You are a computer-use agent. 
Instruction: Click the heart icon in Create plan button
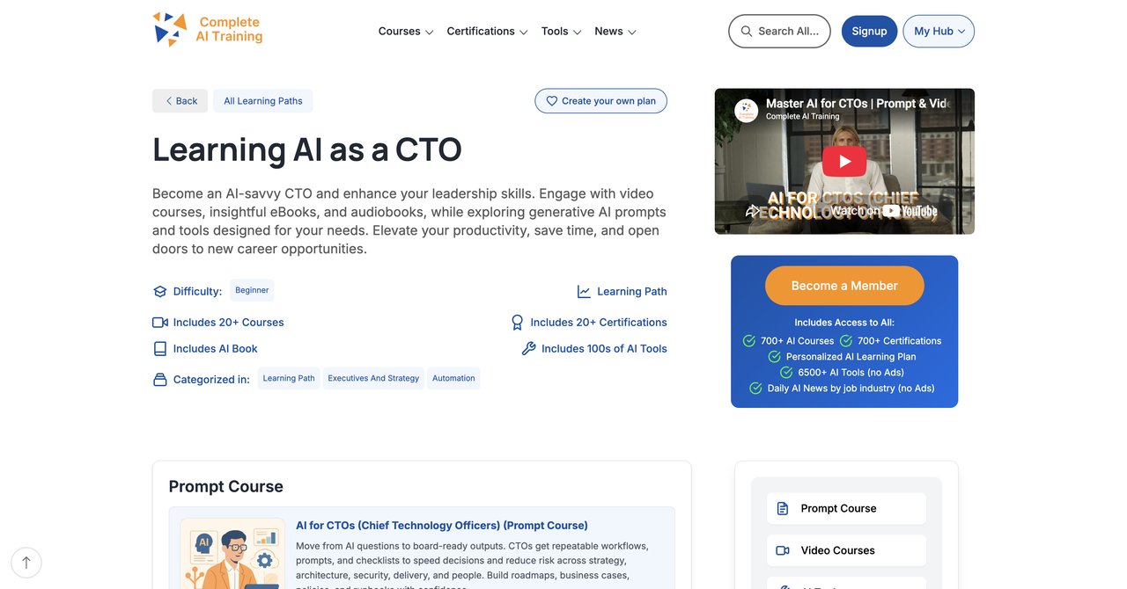pyautogui.click(x=552, y=101)
